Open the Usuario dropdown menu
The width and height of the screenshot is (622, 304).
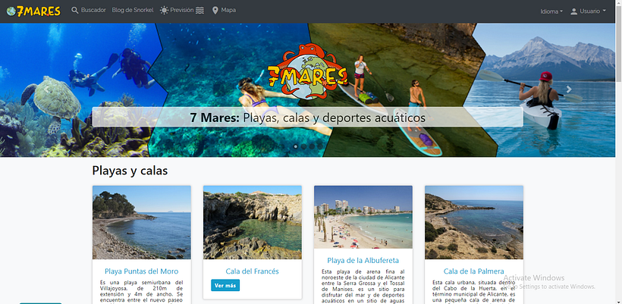(x=588, y=11)
